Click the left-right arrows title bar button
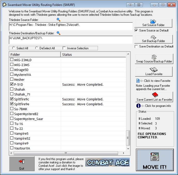 [130, 5]
